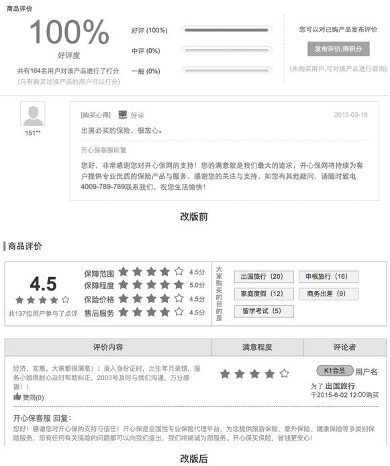Click the user avatar above 151**

click(33, 114)
